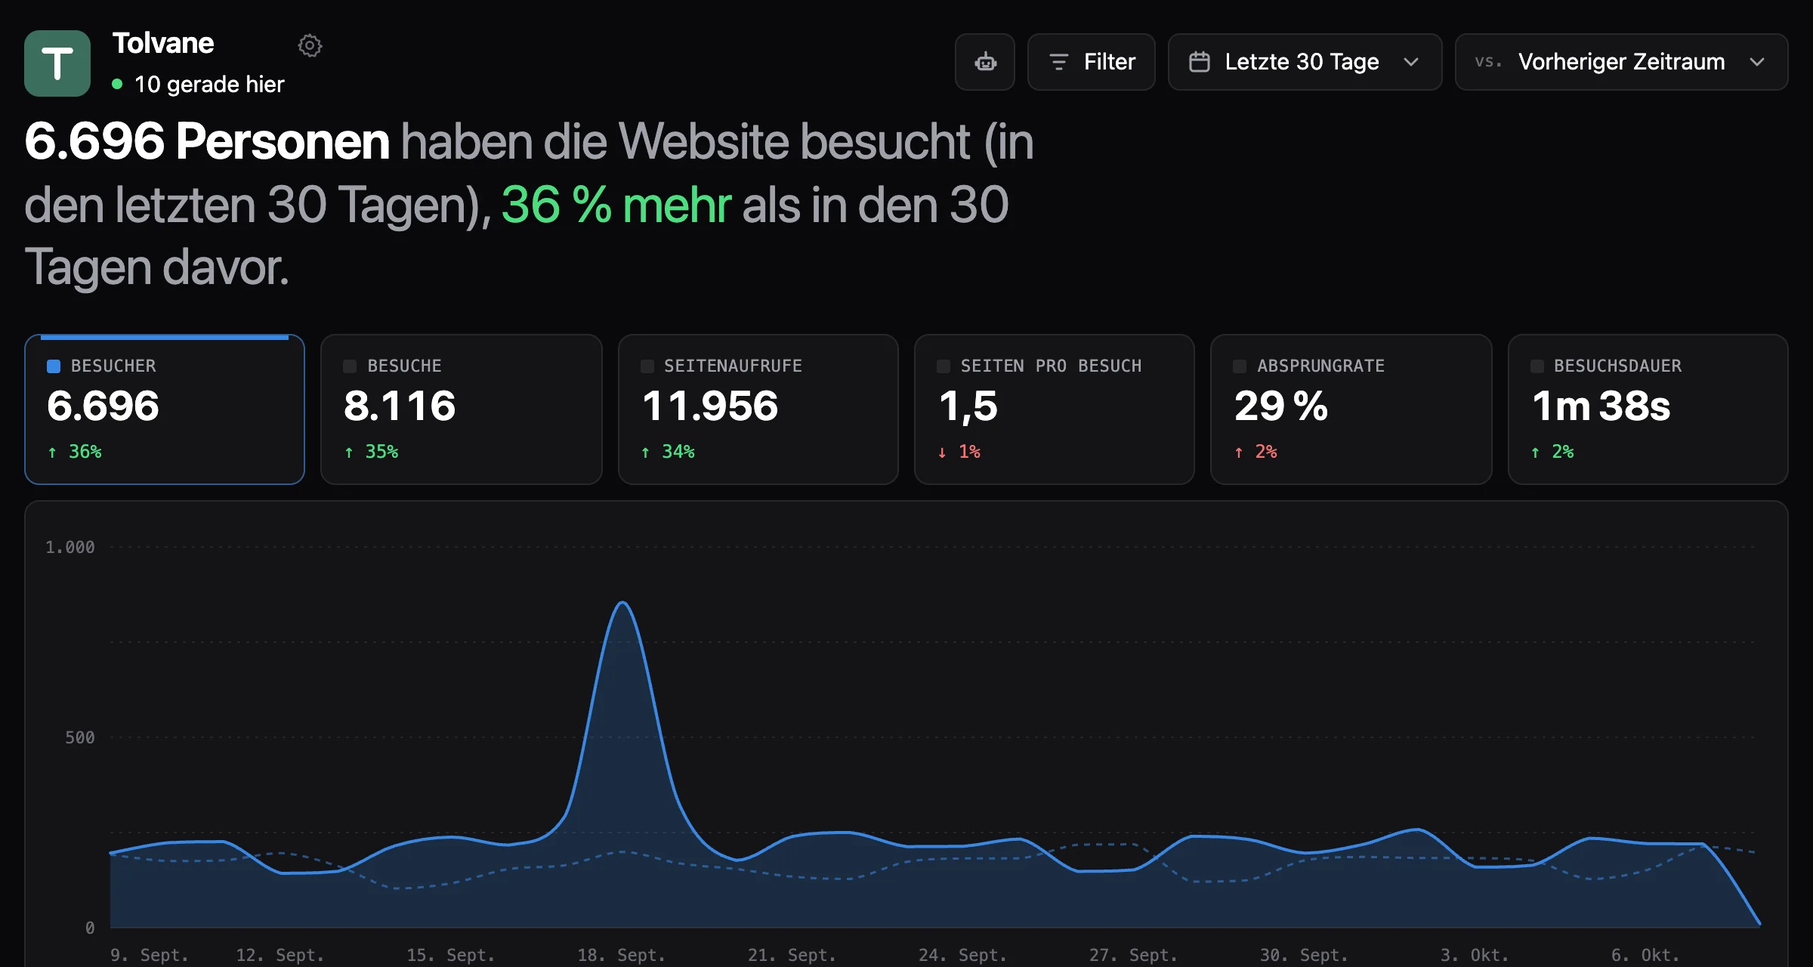Click the 10 gerade hier live indicator

[198, 84]
